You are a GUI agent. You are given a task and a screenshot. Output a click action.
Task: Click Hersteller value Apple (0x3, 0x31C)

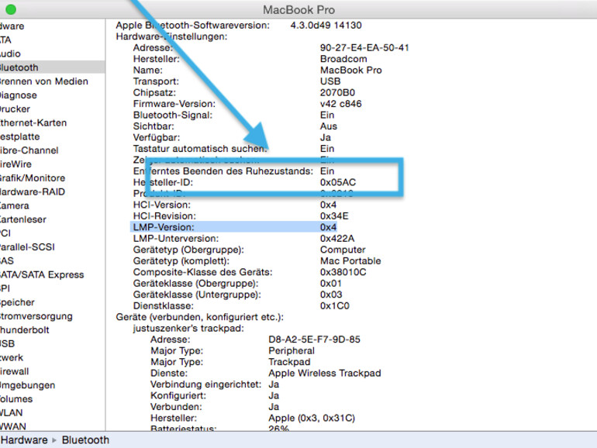click(312, 419)
